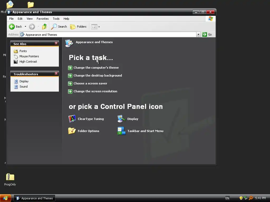
Task: Click the 5:41 PM clock
Action: click(x=260, y=198)
